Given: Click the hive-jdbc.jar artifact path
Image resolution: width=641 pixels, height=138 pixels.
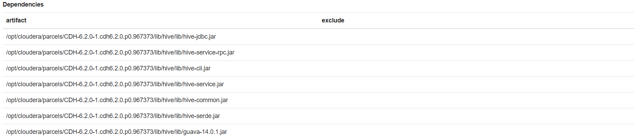Looking at the screenshot, I should coord(111,37).
